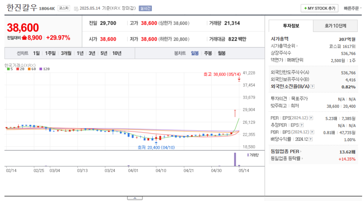Viewport: 364px width, 201px height.
Task: Select the 1일 line chart period
Action: pyautogui.click(x=36, y=53)
